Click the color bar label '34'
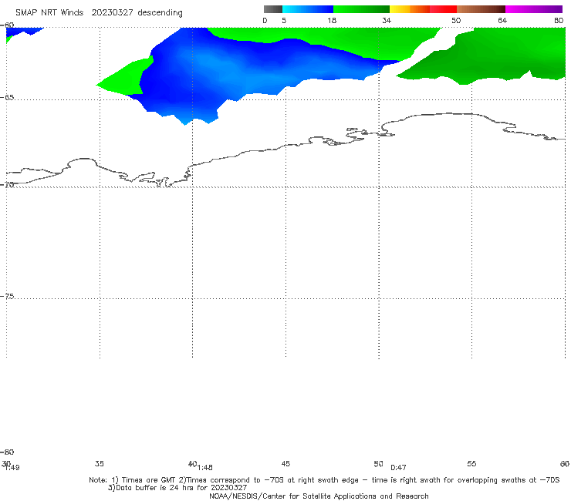Image resolution: width=571 pixels, height=501 pixels. coord(387,21)
